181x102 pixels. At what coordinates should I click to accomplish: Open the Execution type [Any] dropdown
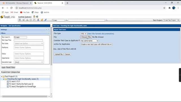tap(29, 62)
